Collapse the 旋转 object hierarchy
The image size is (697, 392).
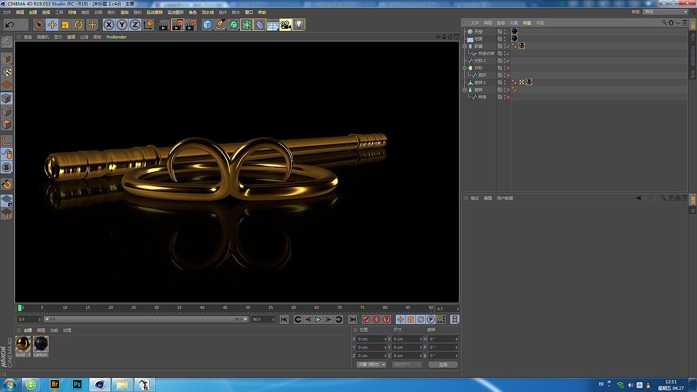pyautogui.click(x=464, y=90)
